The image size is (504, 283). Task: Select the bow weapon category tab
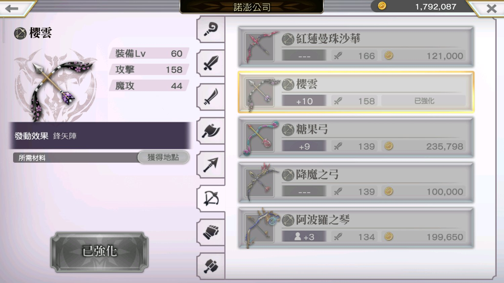click(x=211, y=199)
